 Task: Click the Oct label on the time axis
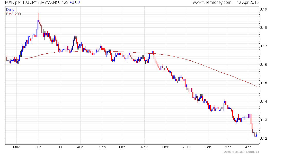[122, 147]
